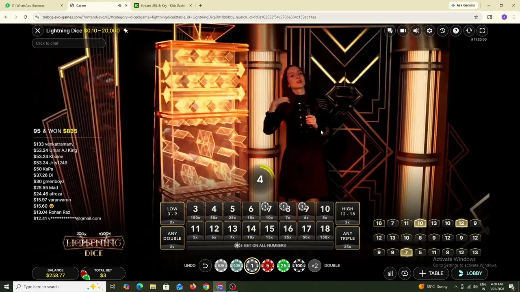This screenshot has width=520, height=292.
Task: Switch to the Kick Dashboard tab
Action: (x=162, y=6)
